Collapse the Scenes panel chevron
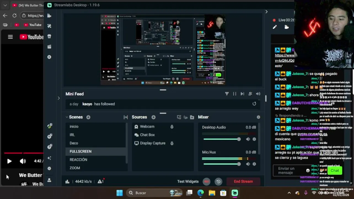The image size is (354, 199). 67,117
